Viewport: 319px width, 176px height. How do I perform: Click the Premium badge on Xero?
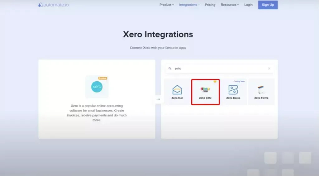103,78
